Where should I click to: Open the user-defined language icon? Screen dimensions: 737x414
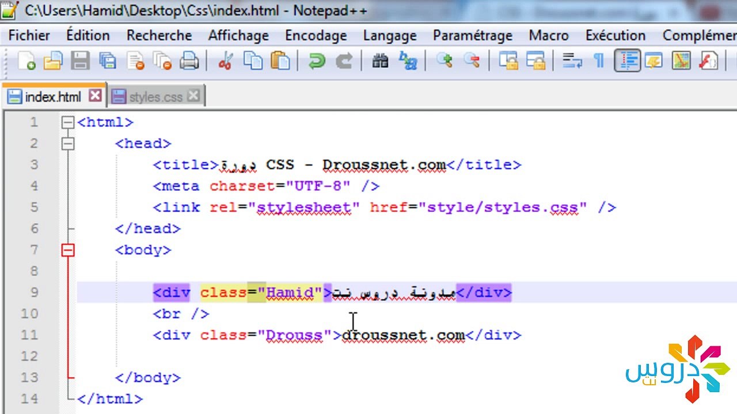654,60
